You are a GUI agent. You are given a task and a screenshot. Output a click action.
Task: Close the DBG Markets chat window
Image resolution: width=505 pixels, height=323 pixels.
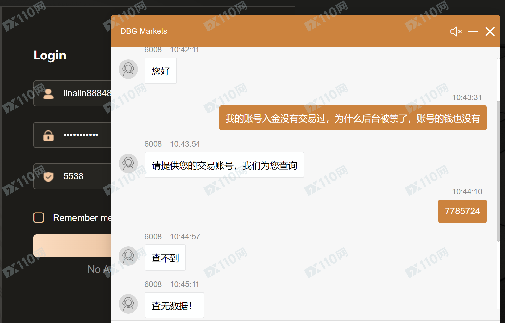tap(490, 32)
